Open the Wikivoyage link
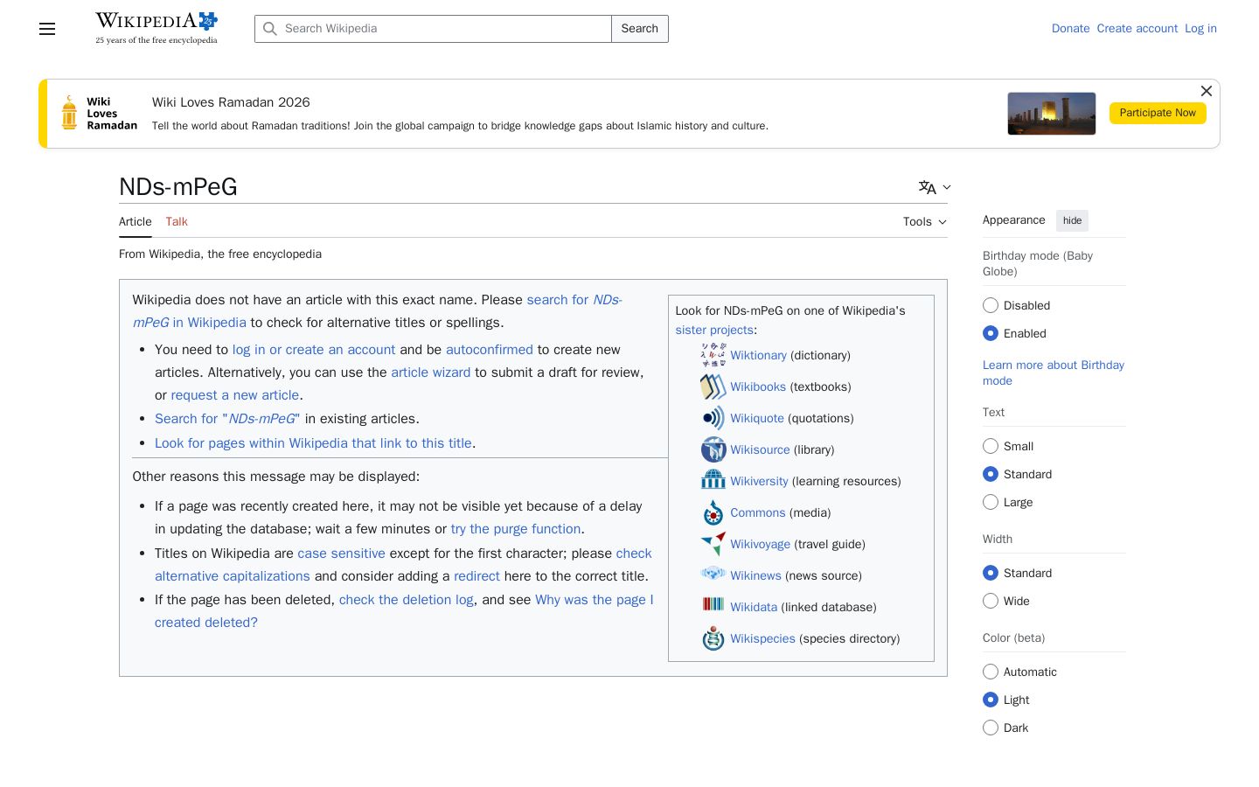Image resolution: width=1259 pixels, height=787 pixels. pyautogui.click(x=760, y=544)
